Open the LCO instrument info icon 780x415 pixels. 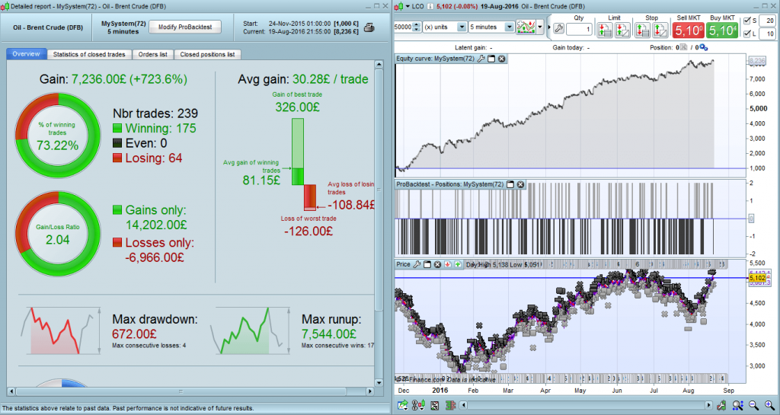pyautogui.click(x=430, y=6)
